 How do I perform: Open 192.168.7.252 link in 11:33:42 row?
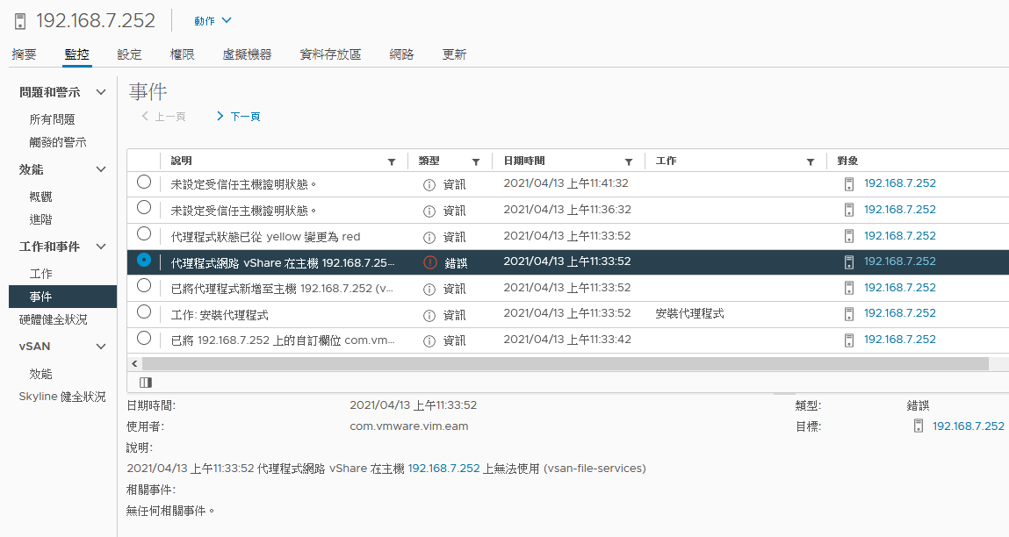[x=899, y=340]
